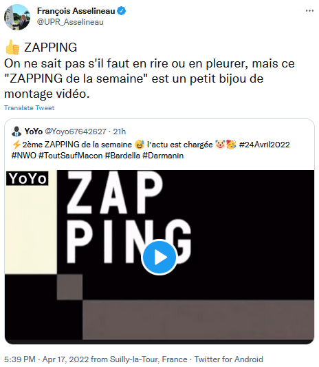Open the #NWO hashtag

click(x=24, y=156)
